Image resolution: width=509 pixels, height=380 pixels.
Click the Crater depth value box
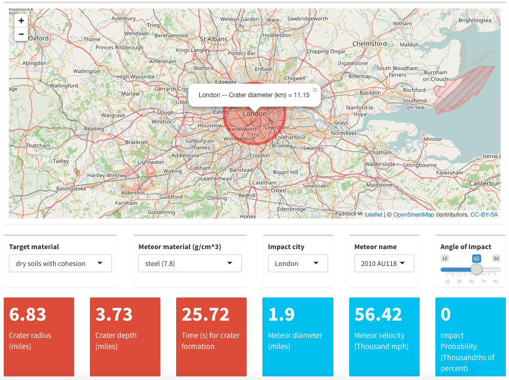point(125,336)
